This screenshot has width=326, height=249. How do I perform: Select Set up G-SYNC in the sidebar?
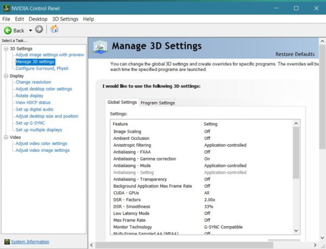tap(32, 123)
